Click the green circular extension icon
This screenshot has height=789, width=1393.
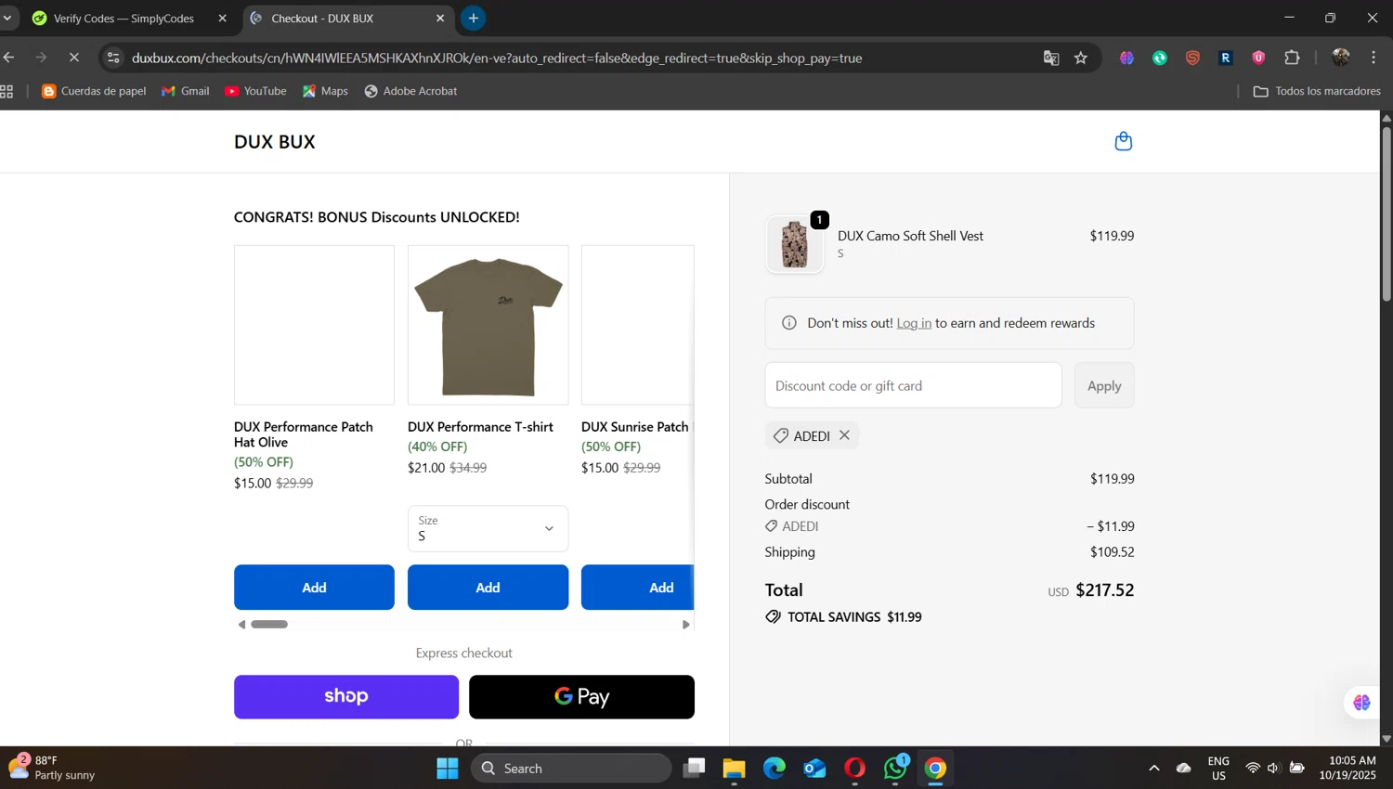1160,58
